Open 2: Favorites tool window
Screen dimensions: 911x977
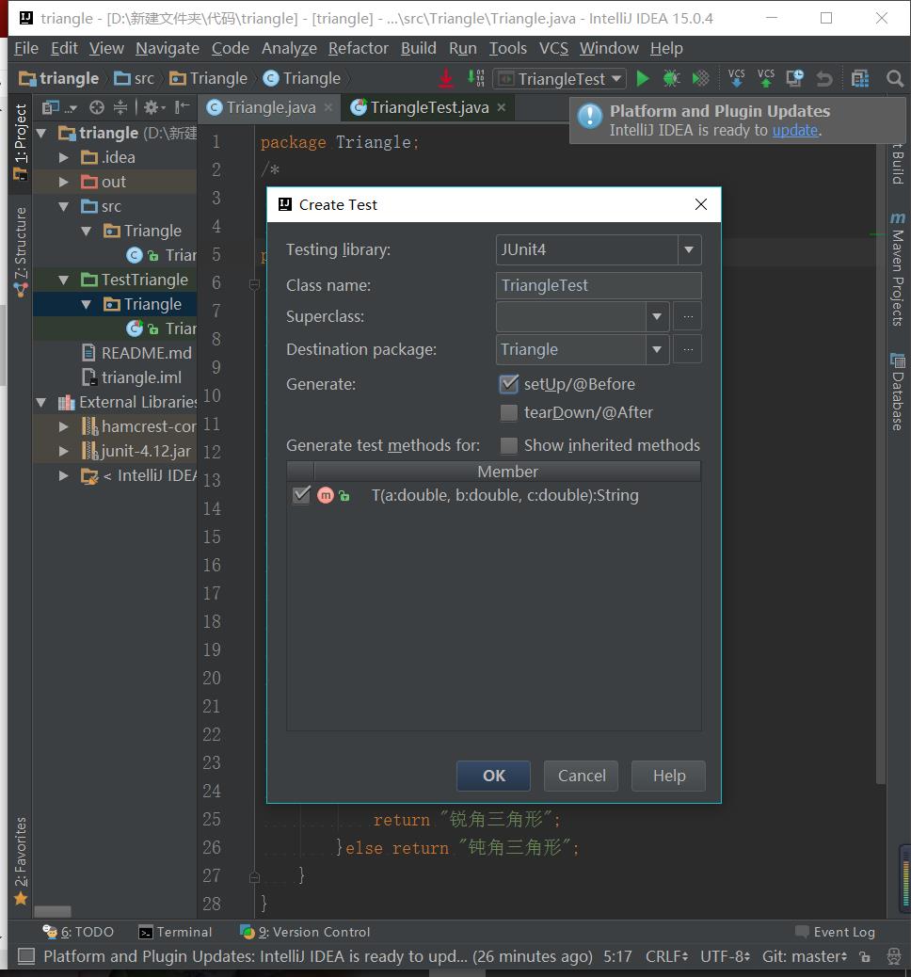tap(21, 860)
